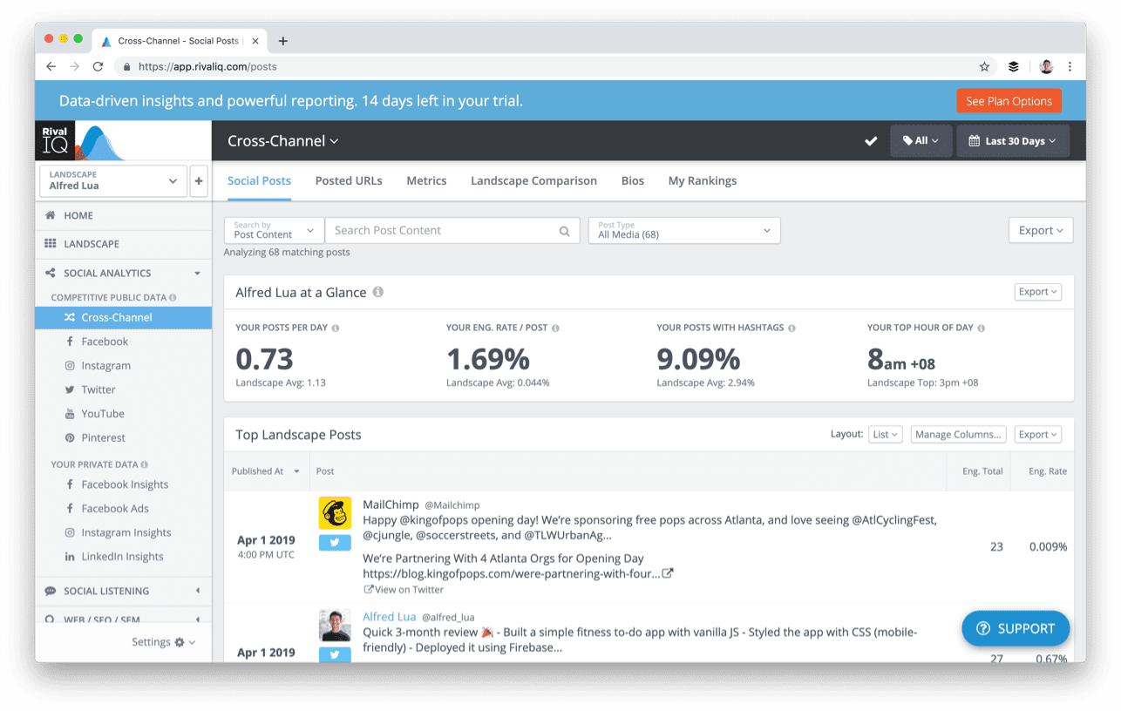Open the Cross-Channel title dropdown

tap(283, 141)
